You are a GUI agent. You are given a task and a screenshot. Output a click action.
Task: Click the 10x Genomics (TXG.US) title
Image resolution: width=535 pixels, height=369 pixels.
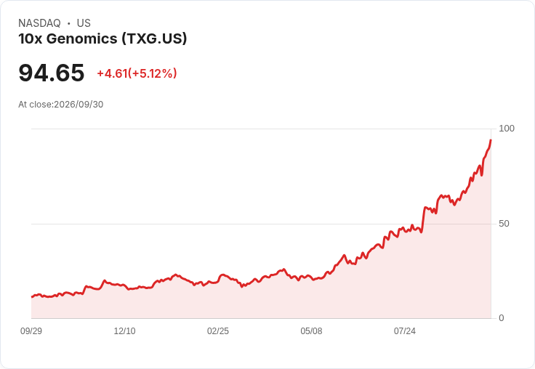(102, 39)
